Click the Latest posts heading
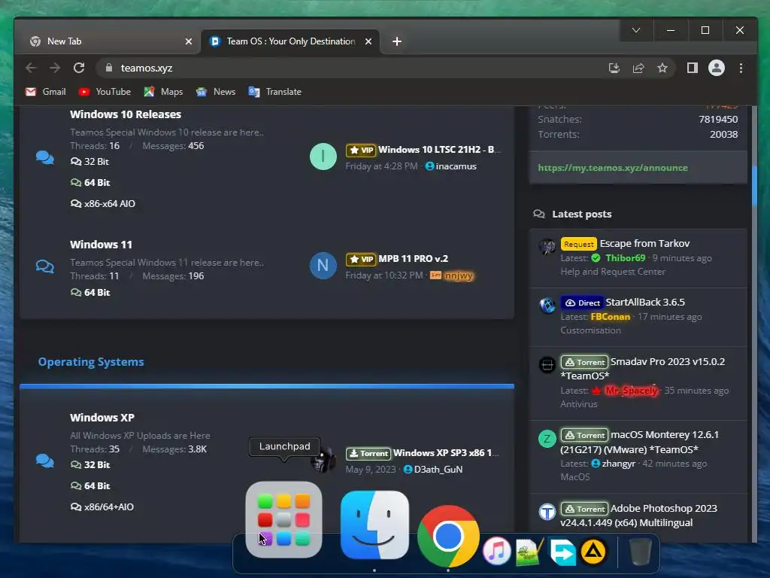Viewport: 770px width, 578px height. [x=581, y=214]
